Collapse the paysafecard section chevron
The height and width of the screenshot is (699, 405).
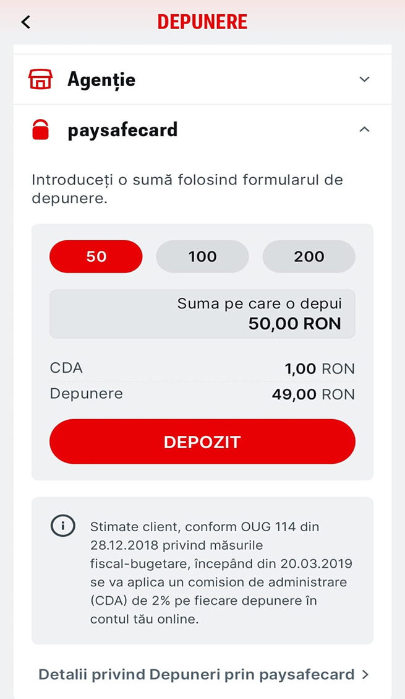364,129
